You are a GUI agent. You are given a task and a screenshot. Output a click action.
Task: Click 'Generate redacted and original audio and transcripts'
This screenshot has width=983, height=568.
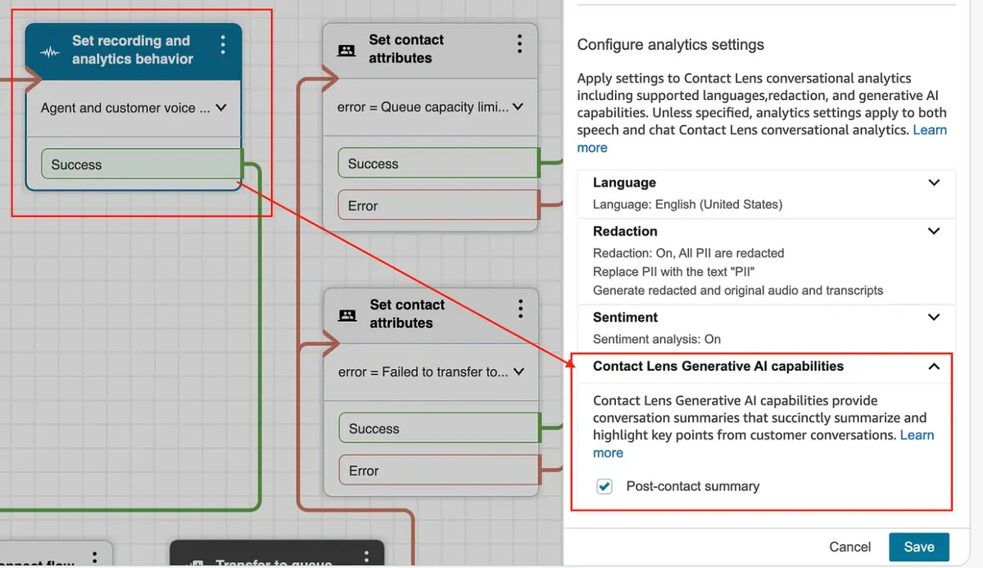pos(738,291)
